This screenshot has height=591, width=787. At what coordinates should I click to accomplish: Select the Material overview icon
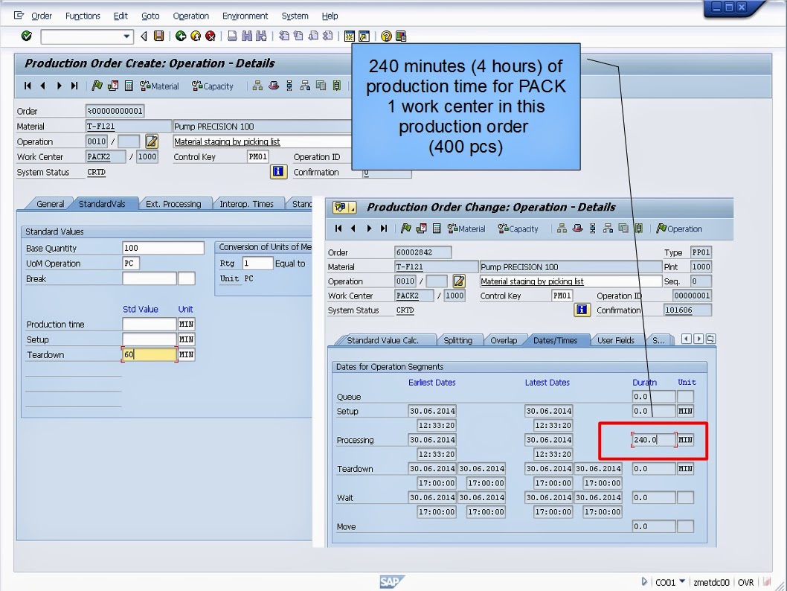click(158, 86)
